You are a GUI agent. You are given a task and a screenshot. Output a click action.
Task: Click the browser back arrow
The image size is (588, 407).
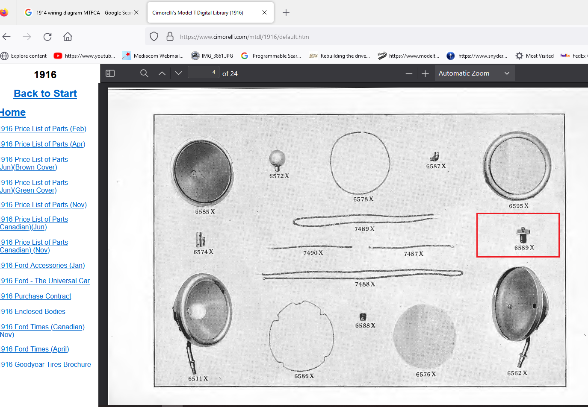tap(6, 37)
